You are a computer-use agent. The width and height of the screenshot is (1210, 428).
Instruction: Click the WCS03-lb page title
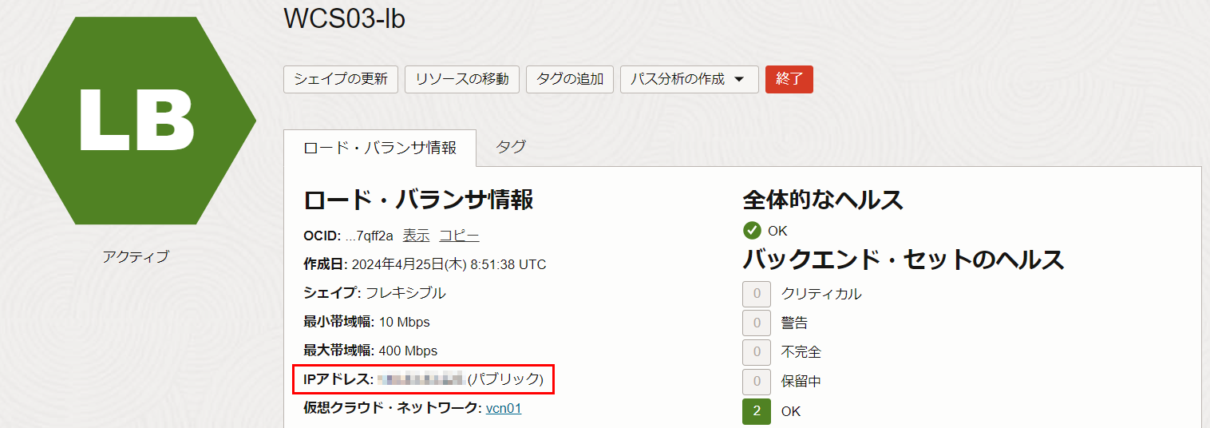345,18
